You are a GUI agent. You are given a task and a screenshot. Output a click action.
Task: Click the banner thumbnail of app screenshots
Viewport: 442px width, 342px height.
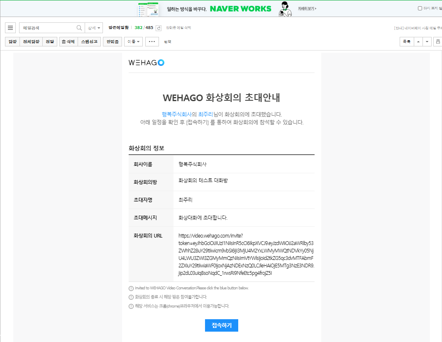coord(148,9)
